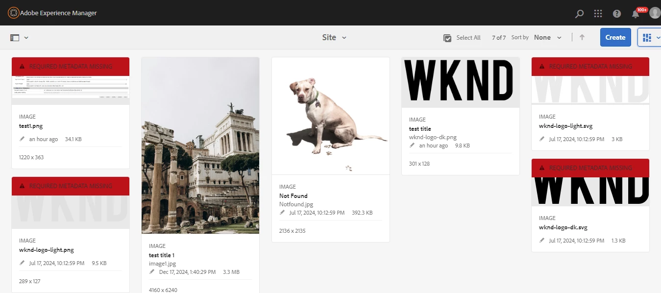Open the search magnifier icon
661x293 pixels.
(579, 14)
